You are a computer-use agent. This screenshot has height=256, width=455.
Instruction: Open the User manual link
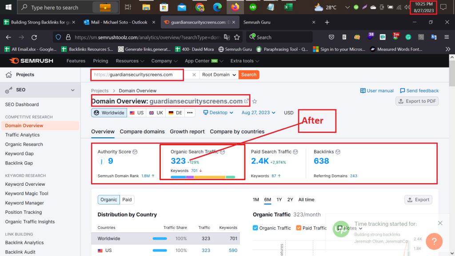click(377, 91)
